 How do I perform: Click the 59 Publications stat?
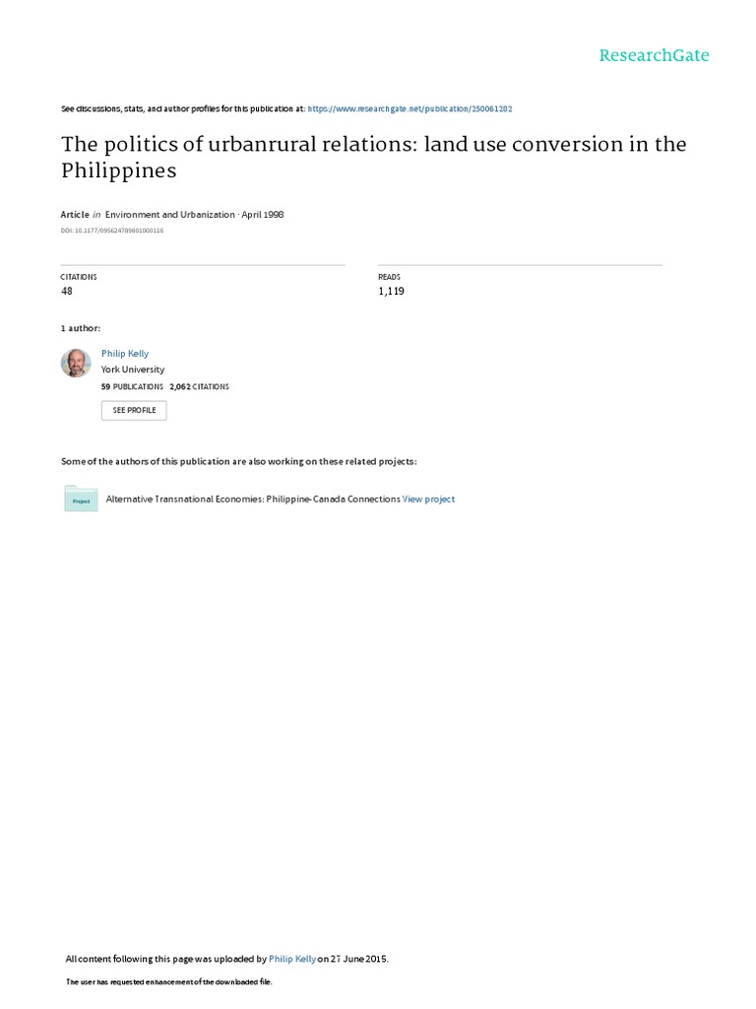click(x=132, y=386)
